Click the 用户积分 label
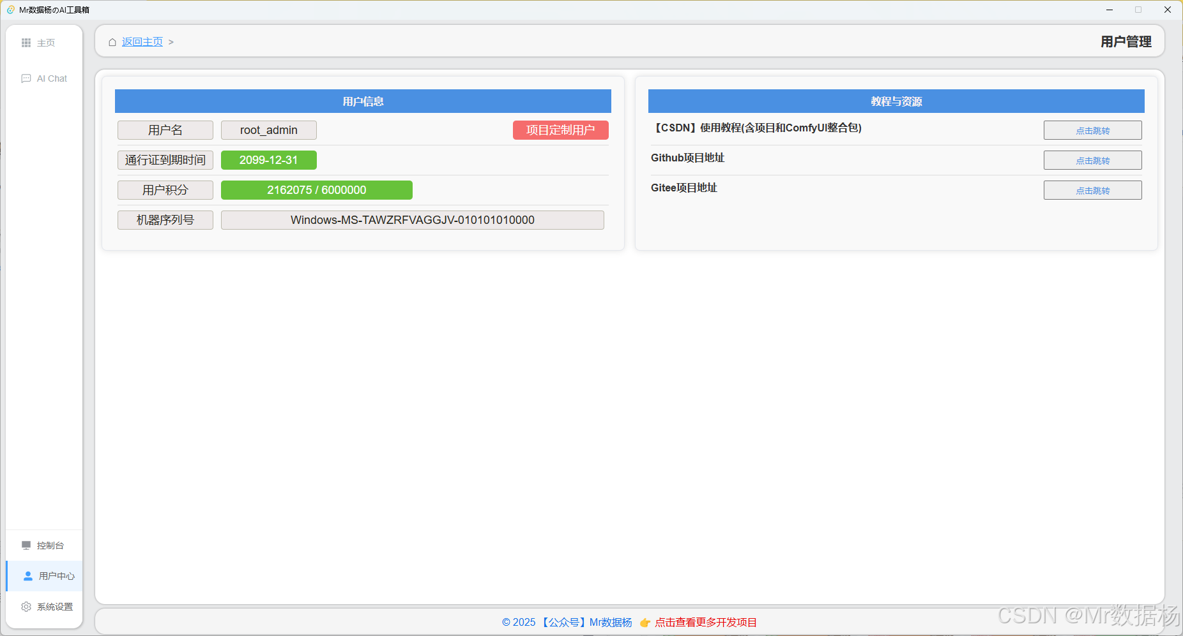The width and height of the screenshot is (1183, 636). tap(165, 190)
